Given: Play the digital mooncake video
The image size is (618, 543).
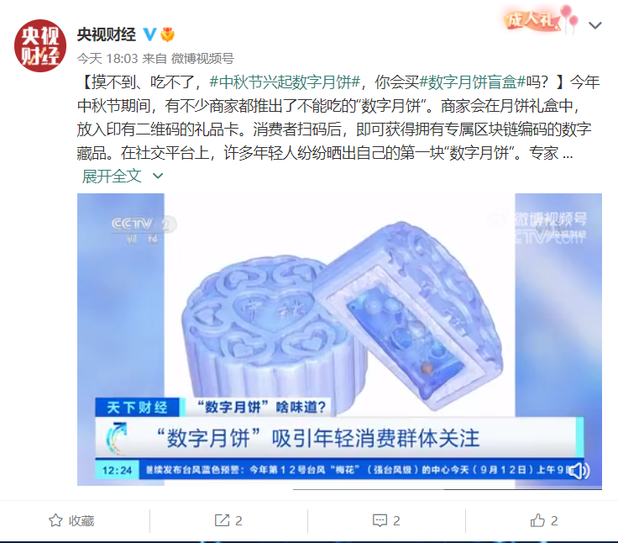Looking at the screenshot, I should [x=339, y=340].
